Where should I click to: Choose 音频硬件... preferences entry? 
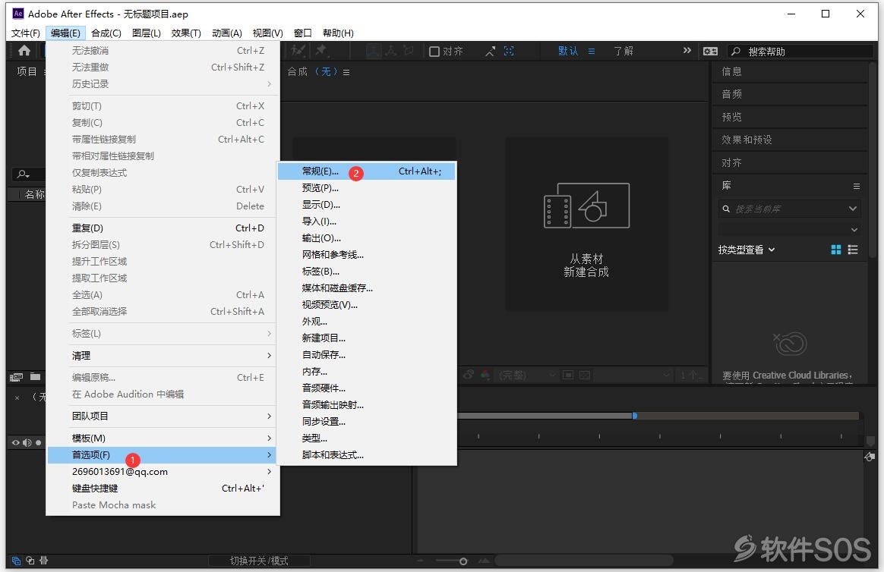(367, 388)
